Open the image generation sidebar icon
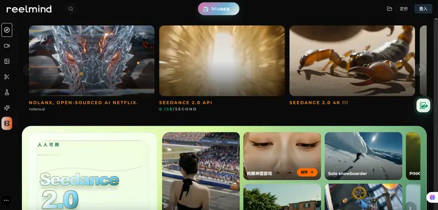The width and height of the screenshot is (438, 210). (x=7, y=61)
